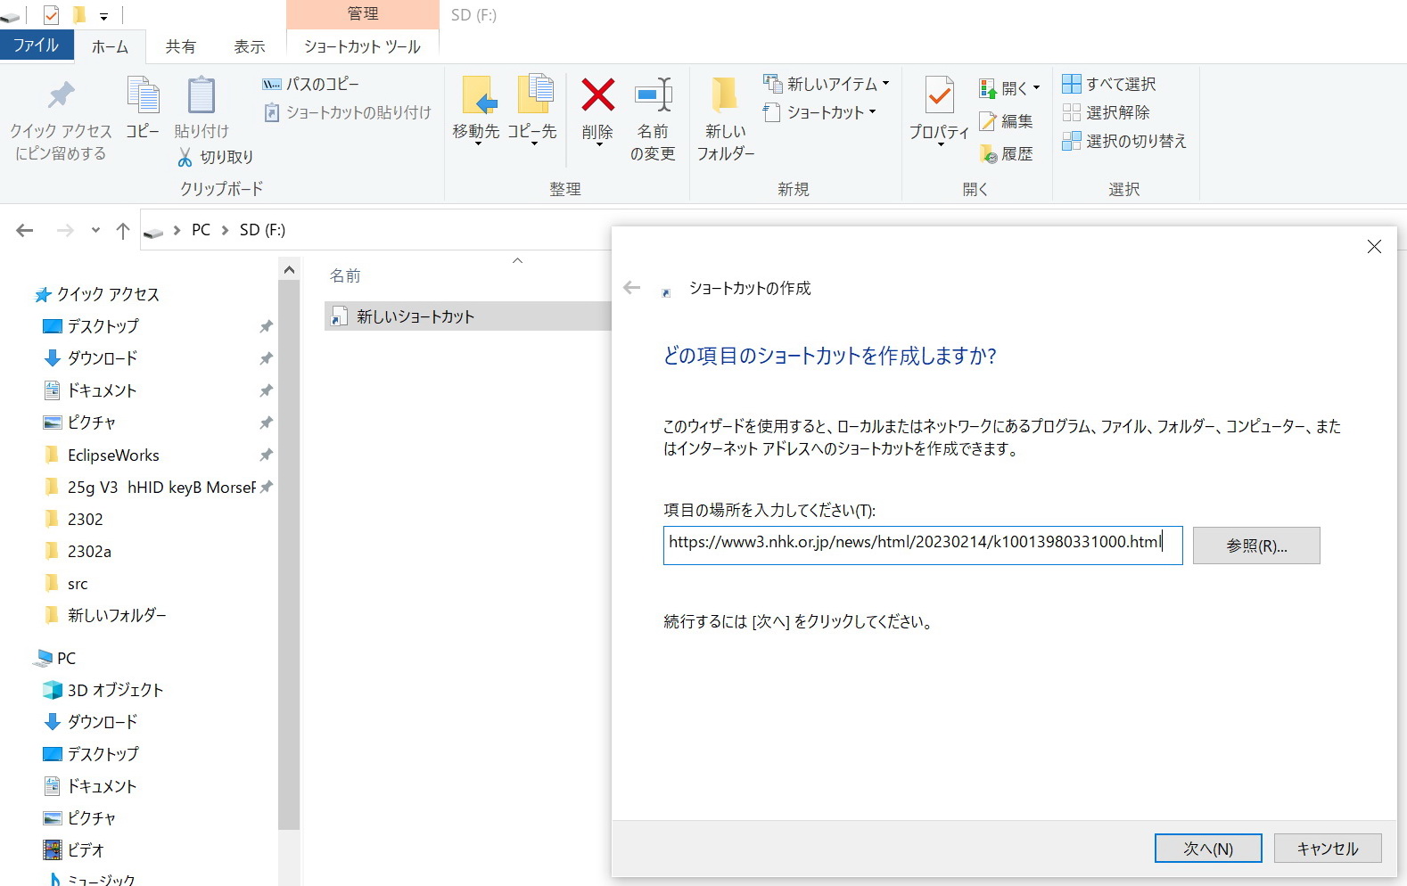Viewport: 1407px width, 886px height.
Task: Open Properties via the checkmark icon
Action: (x=939, y=96)
